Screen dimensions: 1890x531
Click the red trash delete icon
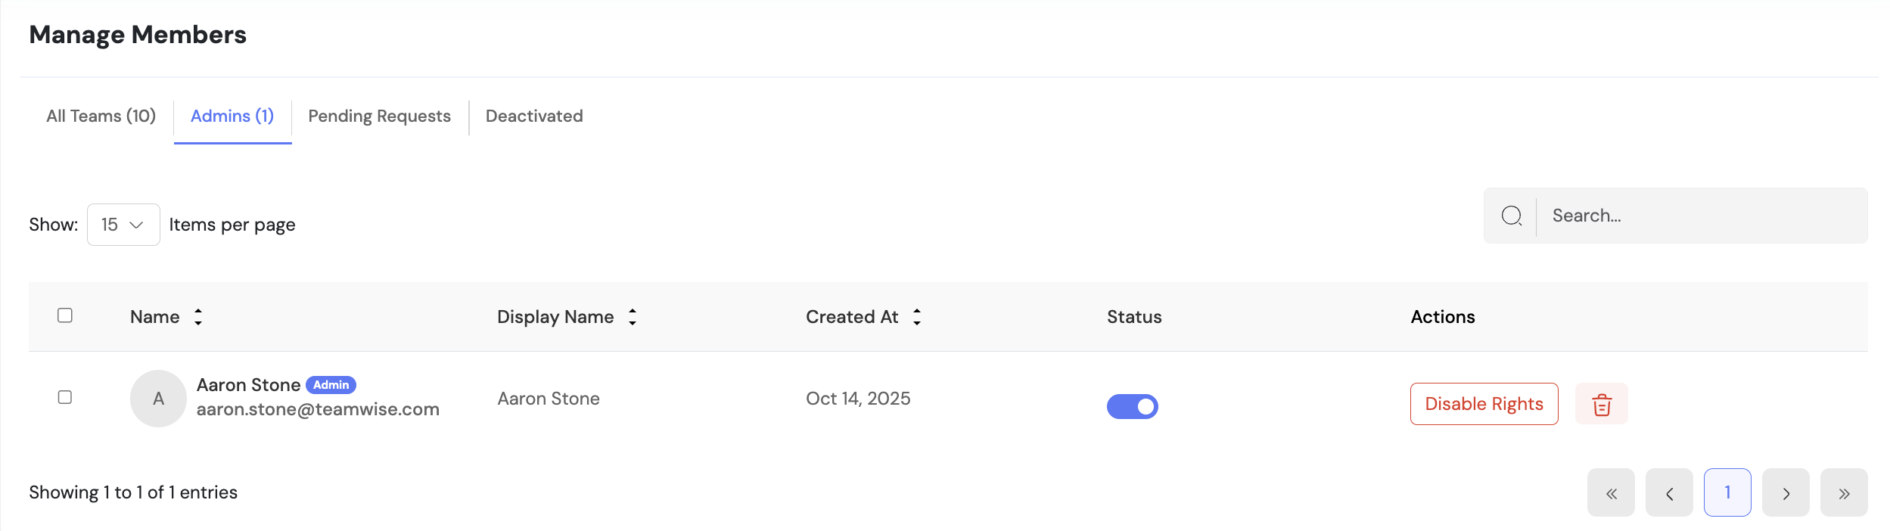1601,405
